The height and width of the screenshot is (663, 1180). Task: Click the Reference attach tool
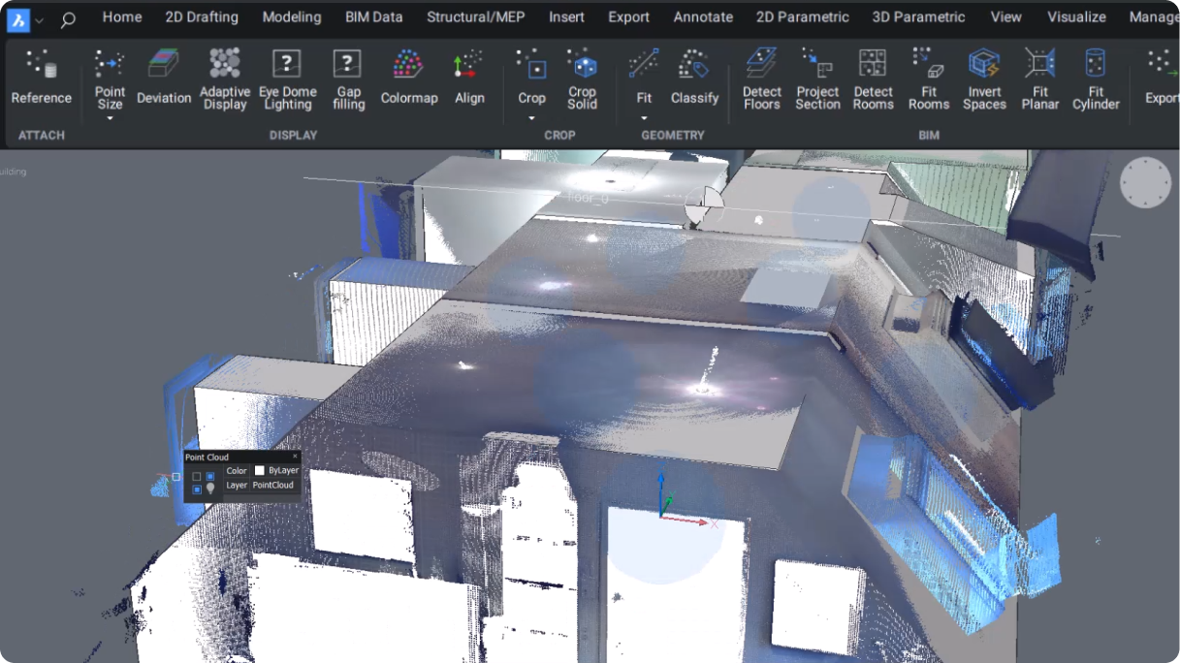[x=42, y=78]
